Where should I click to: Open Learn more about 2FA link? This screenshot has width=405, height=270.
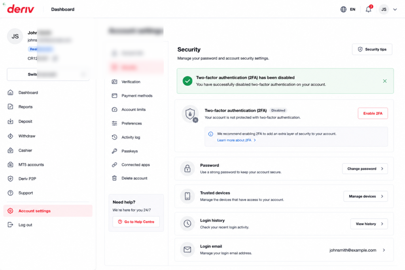(x=237, y=140)
